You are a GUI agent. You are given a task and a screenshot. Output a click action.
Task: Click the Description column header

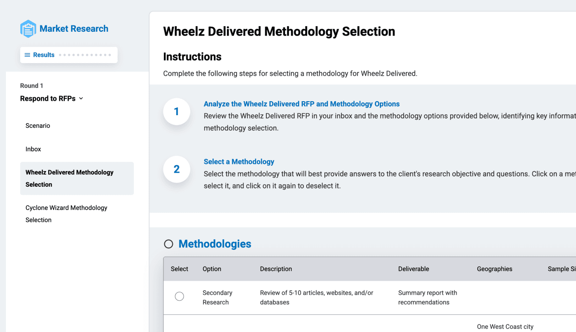pyautogui.click(x=276, y=269)
